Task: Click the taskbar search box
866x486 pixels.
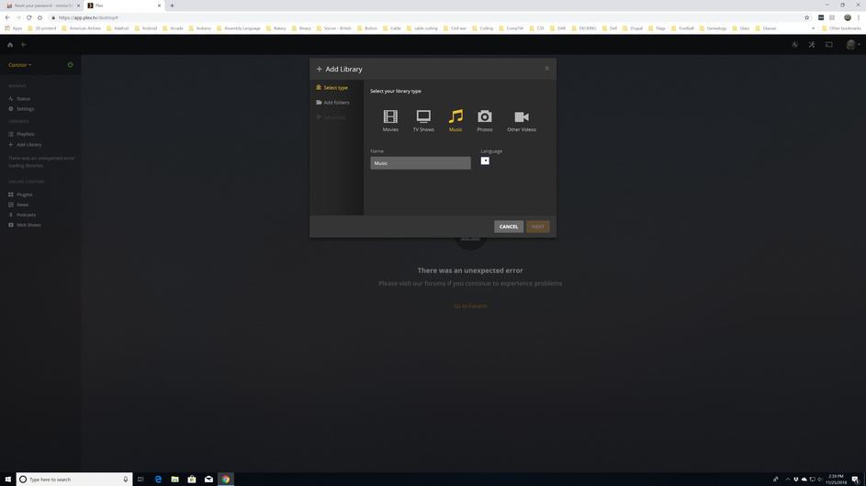Action: click(x=74, y=480)
